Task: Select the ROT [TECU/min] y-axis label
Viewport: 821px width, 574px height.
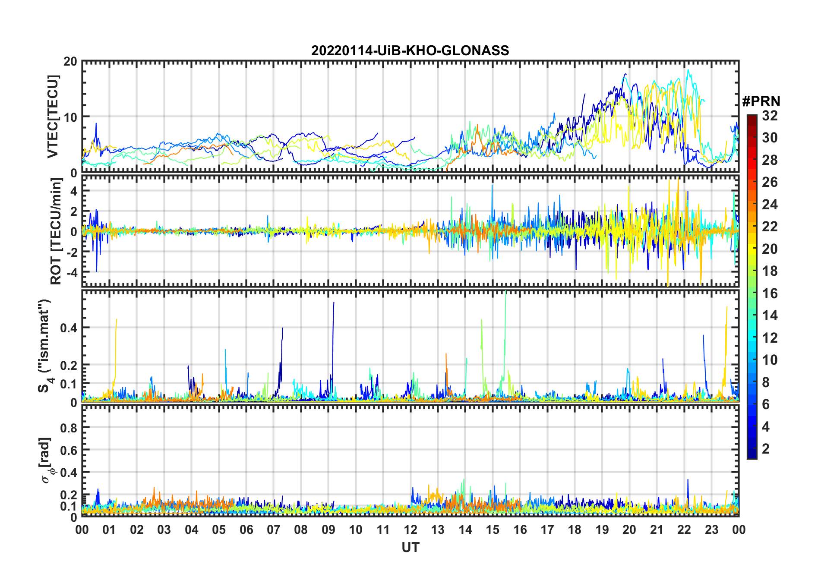Action: point(56,231)
